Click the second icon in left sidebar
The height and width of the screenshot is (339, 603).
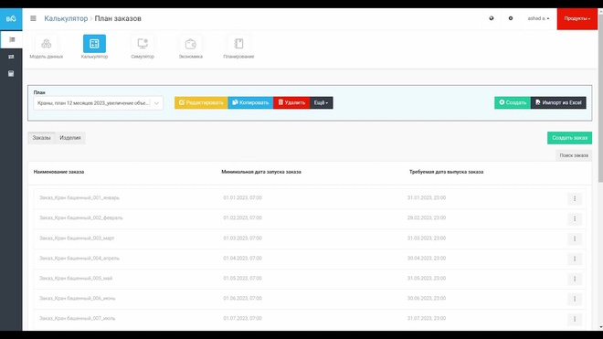tap(11, 57)
